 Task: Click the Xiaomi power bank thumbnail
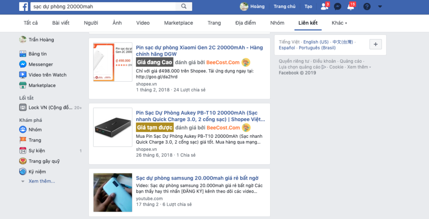coord(113,62)
